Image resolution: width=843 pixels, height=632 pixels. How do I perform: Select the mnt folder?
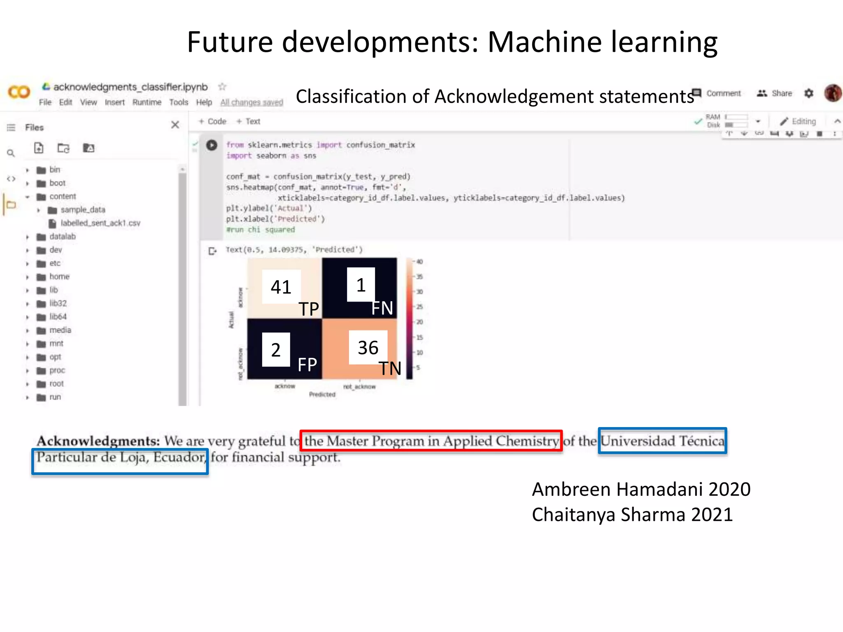tap(50, 344)
